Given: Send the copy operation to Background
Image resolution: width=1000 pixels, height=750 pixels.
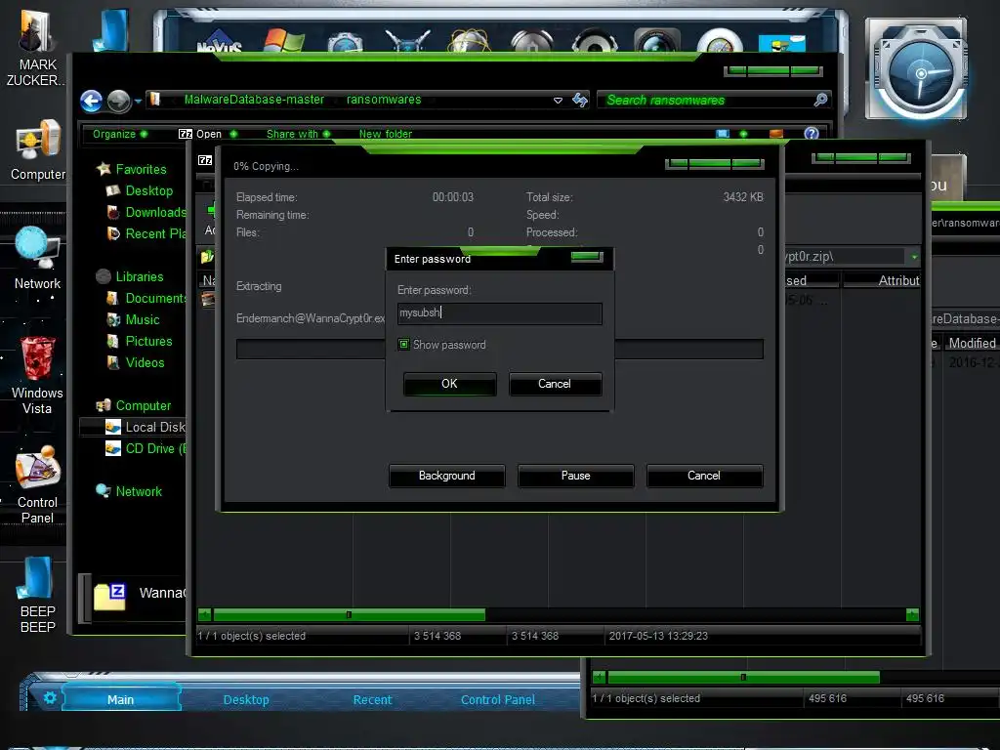Looking at the screenshot, I should pyautogui.click(x=446, y=476).
